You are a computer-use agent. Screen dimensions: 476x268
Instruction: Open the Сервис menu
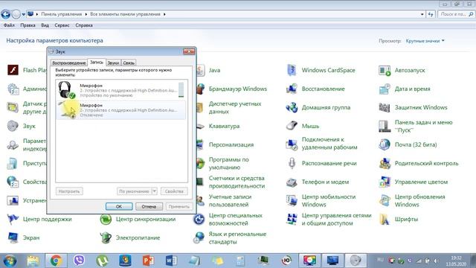click(62, 25)
